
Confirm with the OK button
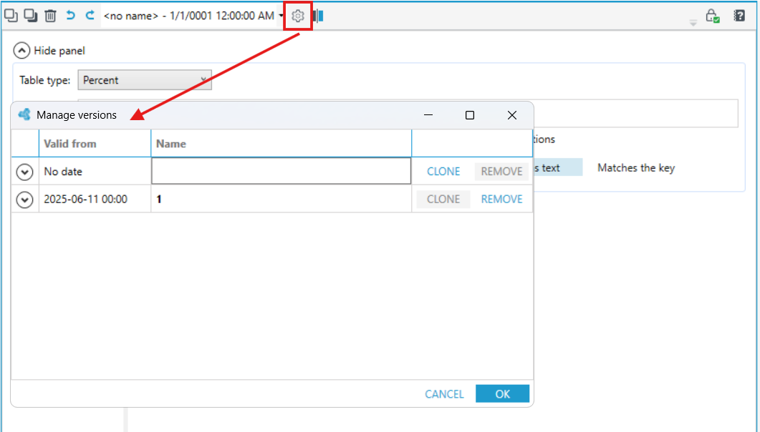pos(503,394)
